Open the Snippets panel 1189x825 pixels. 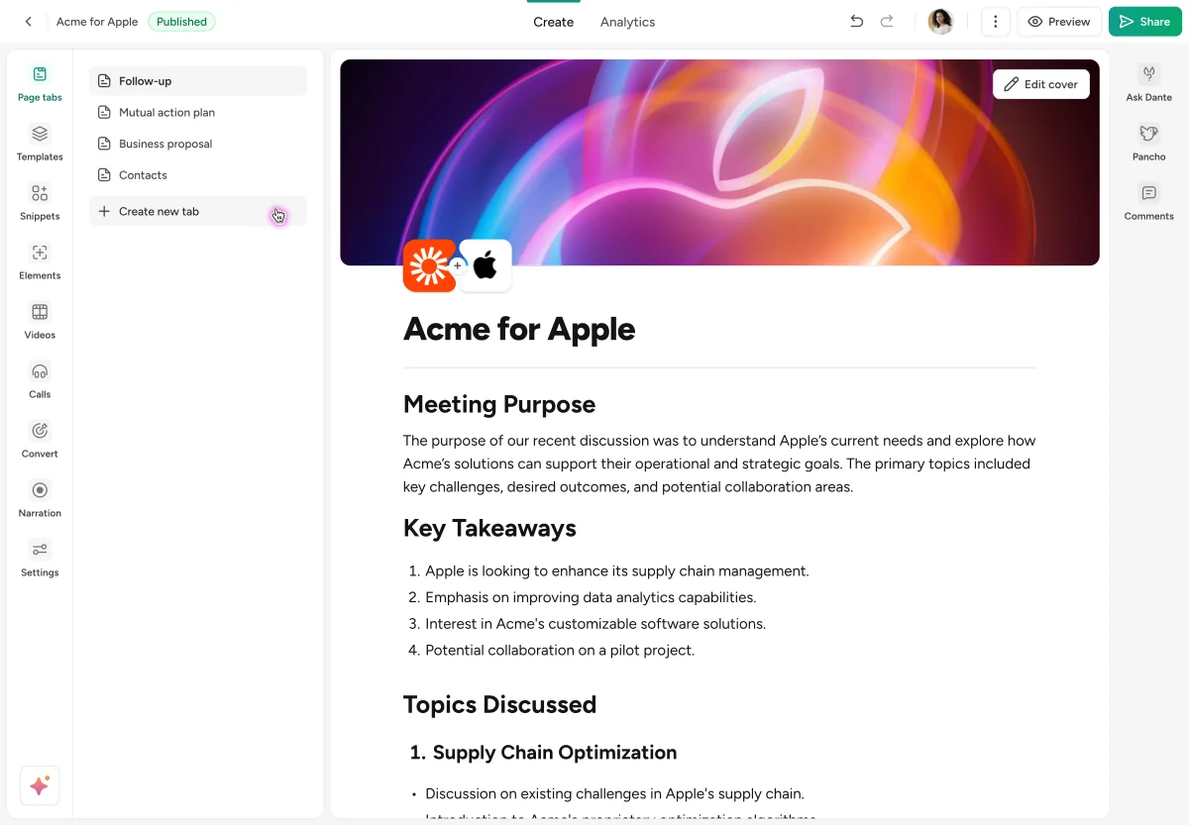click(40, 202)
